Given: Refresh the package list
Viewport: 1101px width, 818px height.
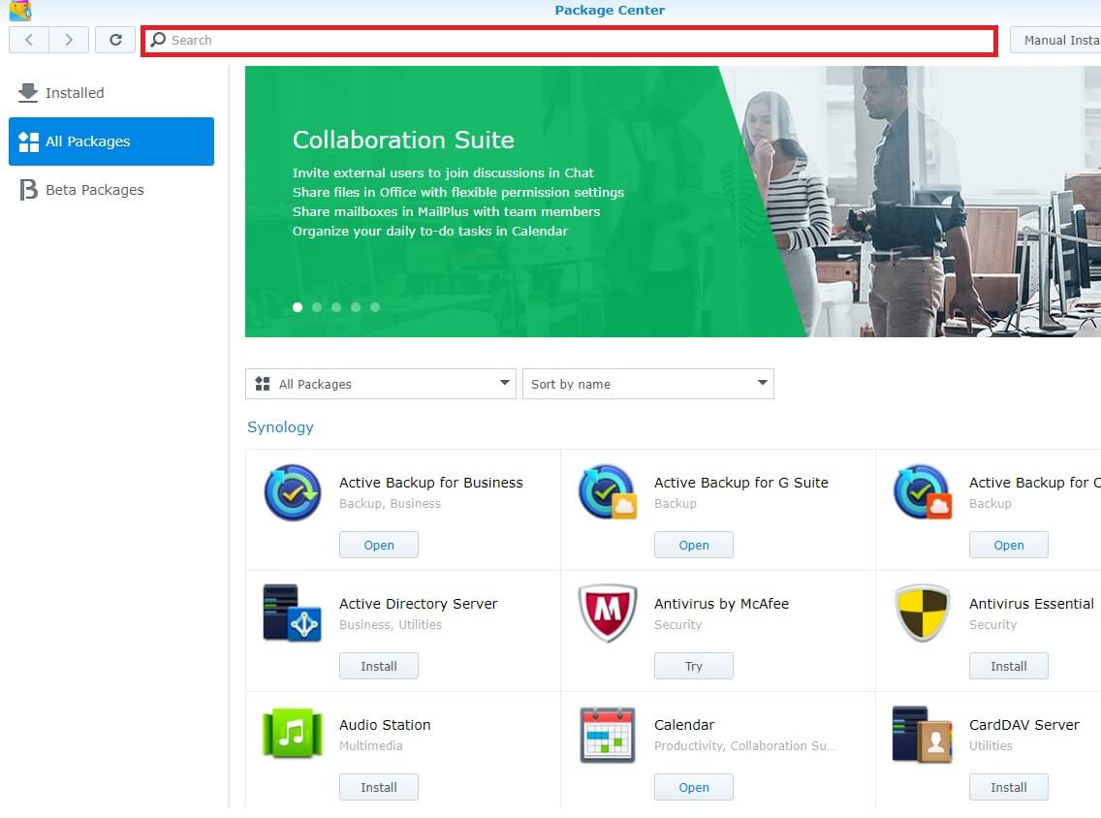Looking at the screenshot, I should (115, 40).
